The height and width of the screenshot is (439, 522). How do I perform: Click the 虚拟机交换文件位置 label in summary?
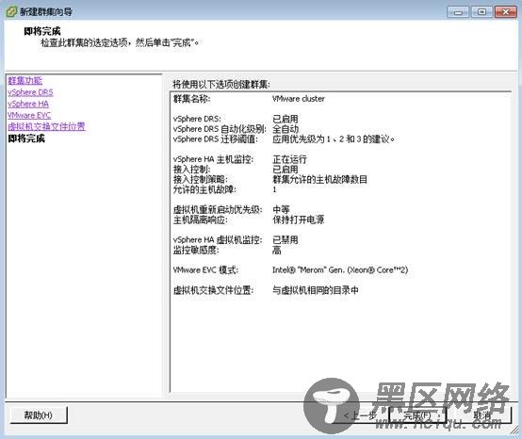[x=213, y=290]
